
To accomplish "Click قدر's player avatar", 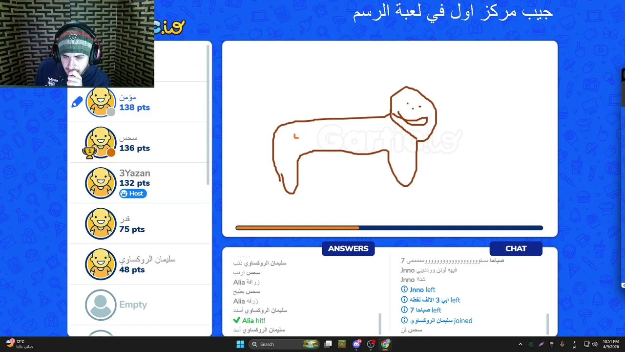I will pyautogui.click(x=101, y=224).
